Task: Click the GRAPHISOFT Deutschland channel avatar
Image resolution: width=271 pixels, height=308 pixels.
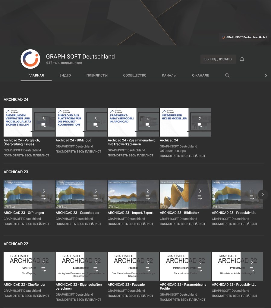Action: 30,59
